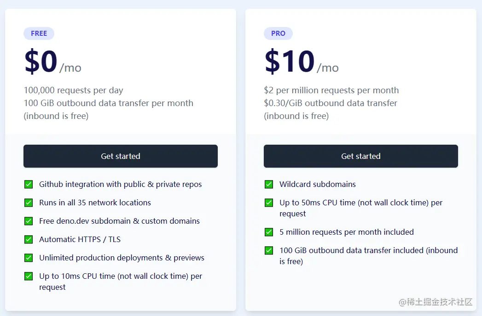Screen dimensions: 482x316
Task: Select the PRO plan badge
Action: (278, 34)
